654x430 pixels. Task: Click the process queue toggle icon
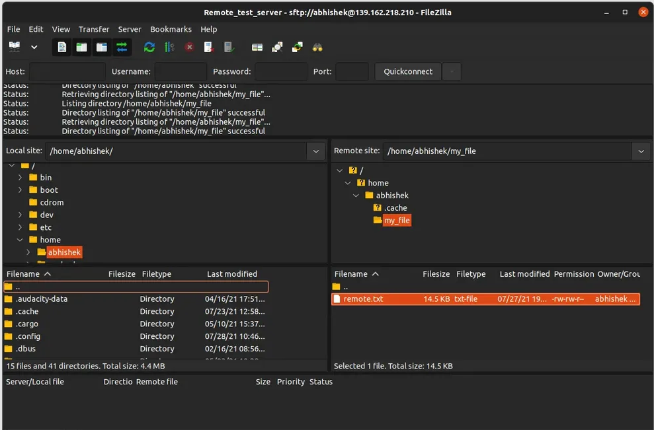pos(169,47)
